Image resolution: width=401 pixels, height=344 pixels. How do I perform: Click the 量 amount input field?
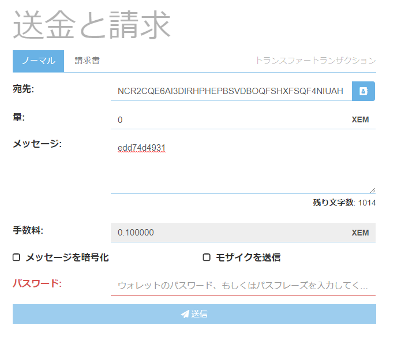[231, 120]
